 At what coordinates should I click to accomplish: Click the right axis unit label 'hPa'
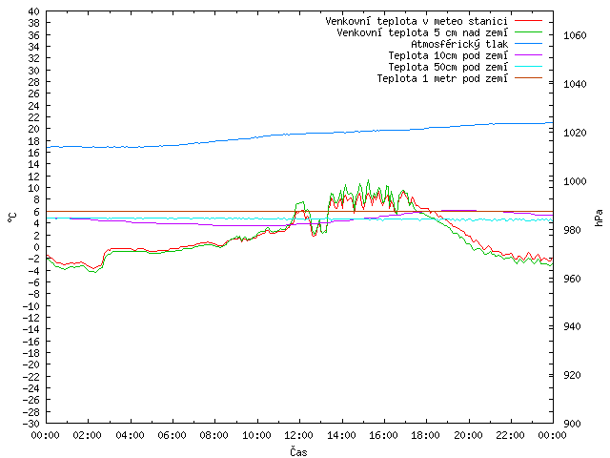(600, 218)
